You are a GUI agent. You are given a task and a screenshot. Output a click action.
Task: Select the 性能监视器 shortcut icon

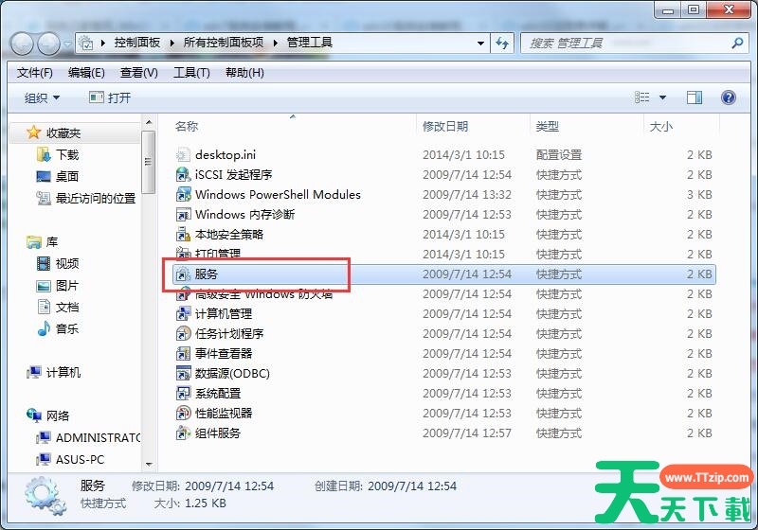(x=183, y=414)
